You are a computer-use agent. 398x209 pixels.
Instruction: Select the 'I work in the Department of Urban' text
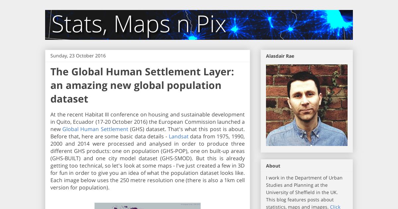pyautogui.click(x=304, y=178)
